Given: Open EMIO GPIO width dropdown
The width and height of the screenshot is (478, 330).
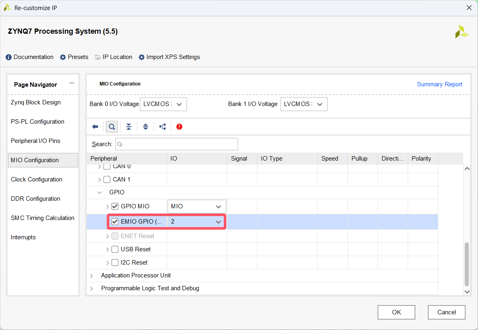Looking at the screenshot, I should pos(197,222).
